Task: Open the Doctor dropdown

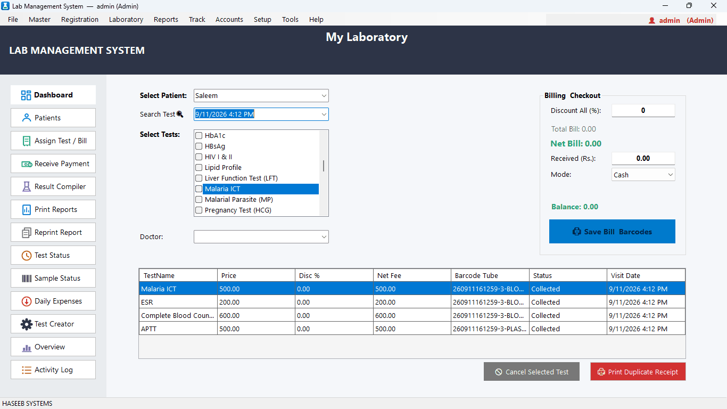Action: [261, 236]
